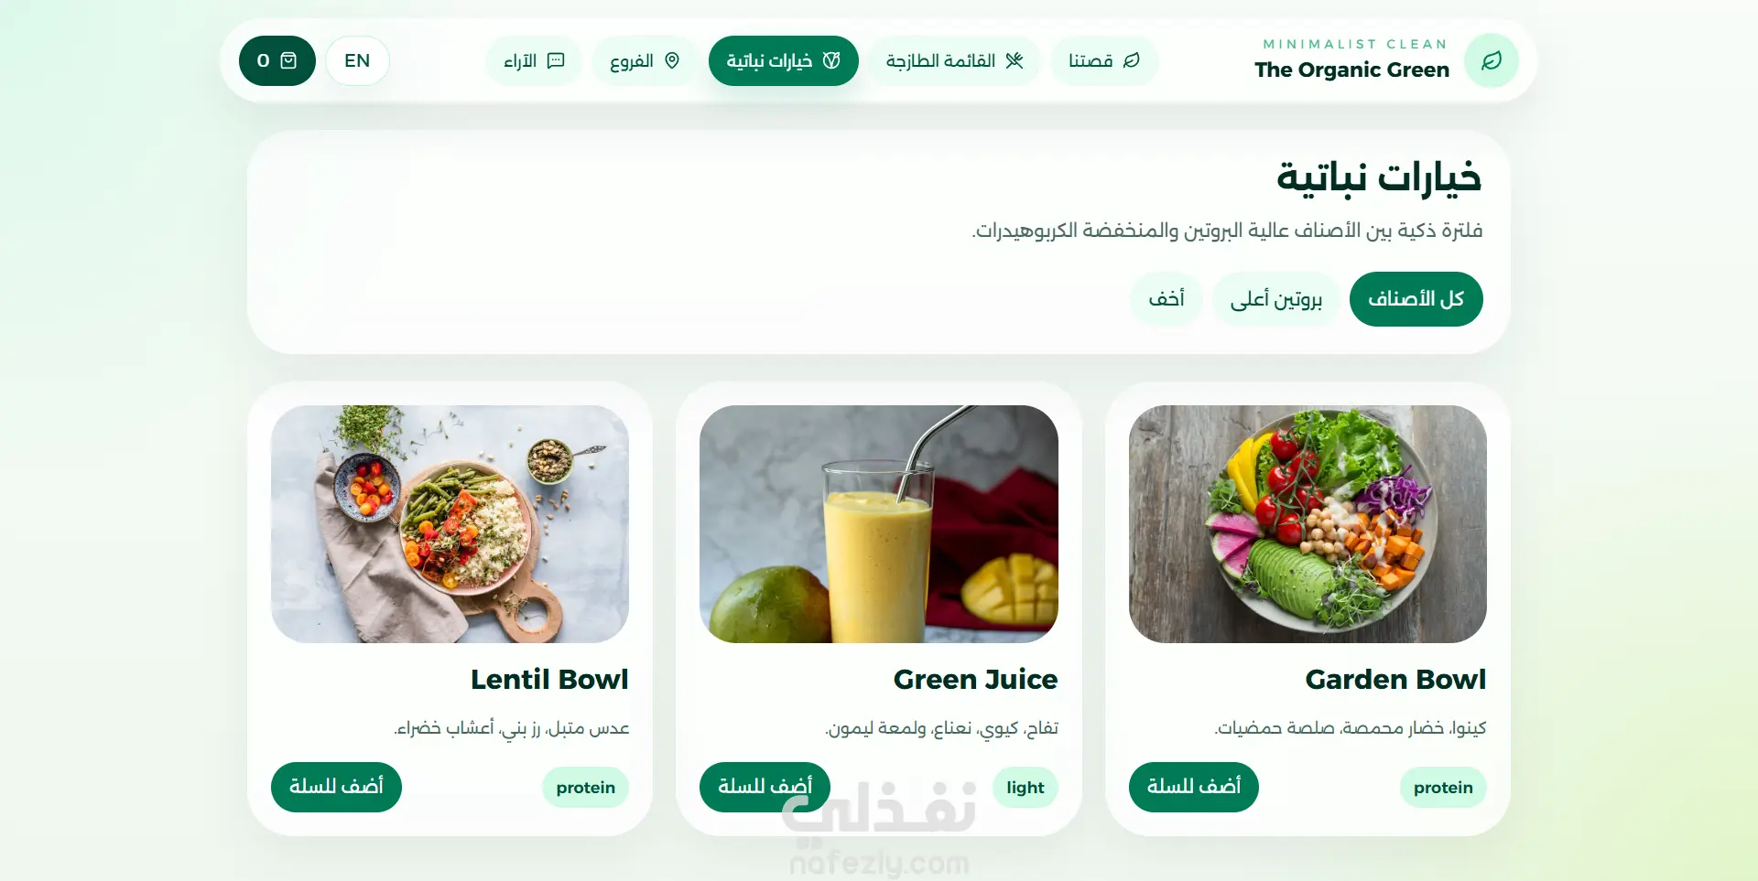
Task: Open the قصتنا navigation tab
Action: 1104,60
